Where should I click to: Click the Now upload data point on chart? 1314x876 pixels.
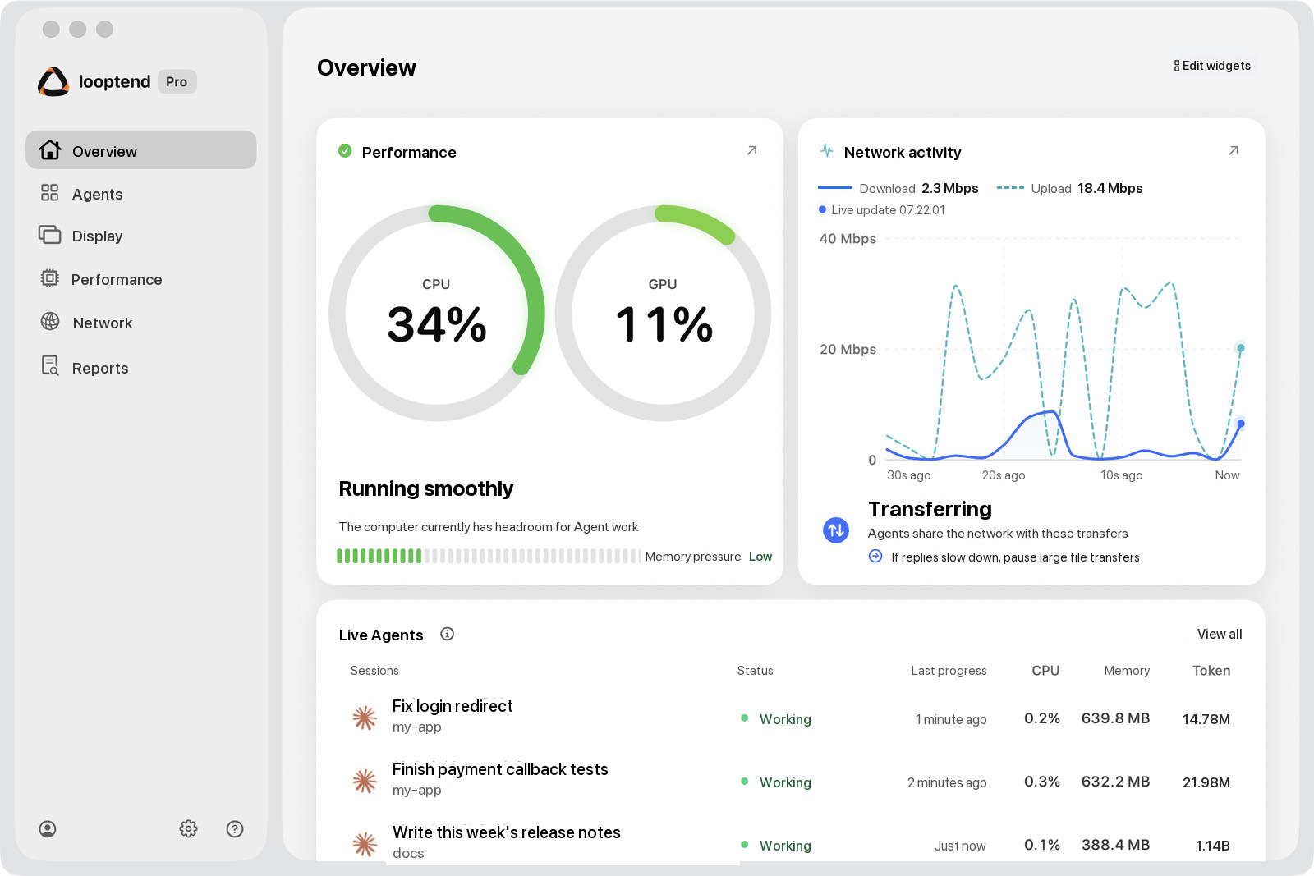coord(1241,348)
